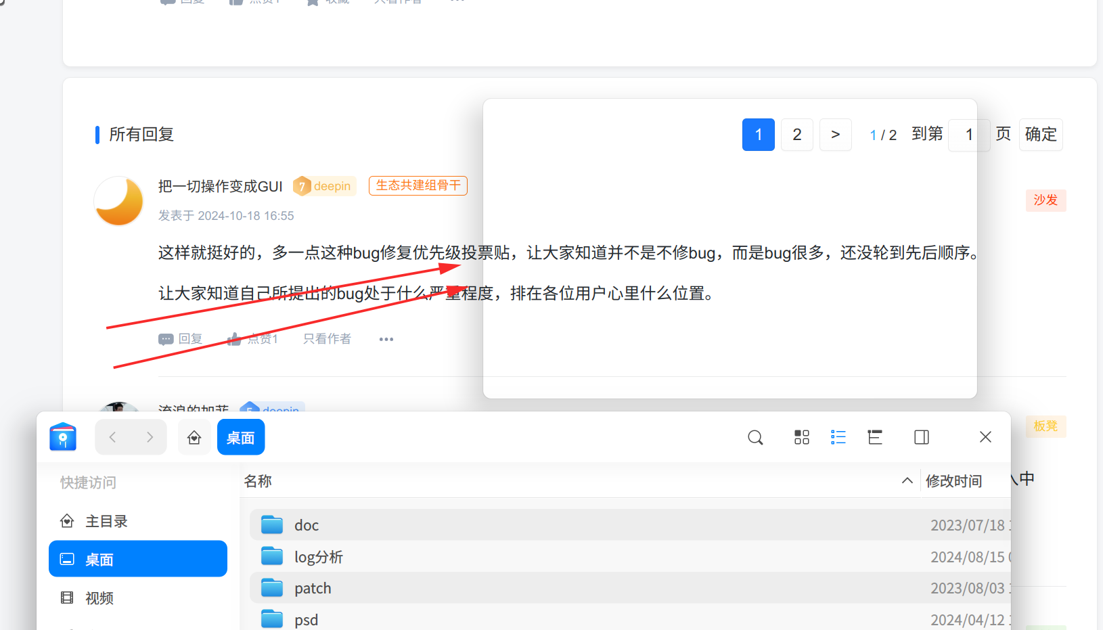Click the next page arrow button
1103x630 pixels.
click(x=836, y=135)
